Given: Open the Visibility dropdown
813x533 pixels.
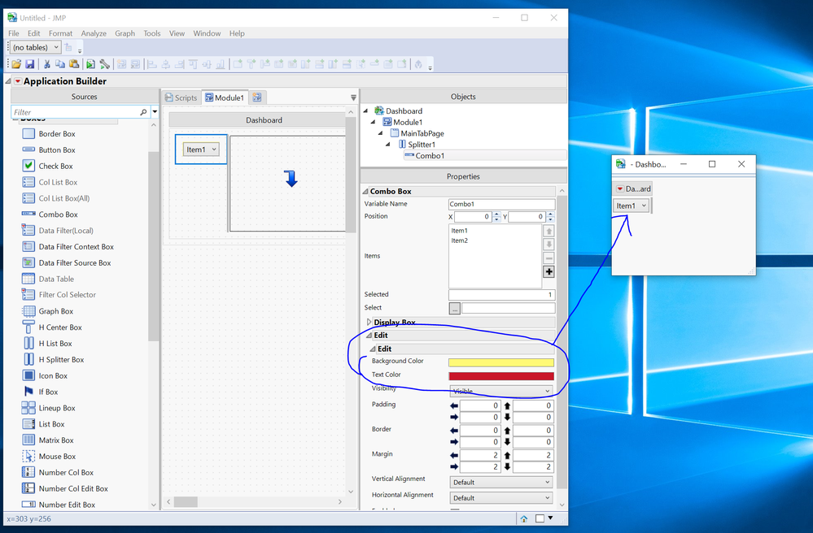Looking at the screenshot, I should click(x=500, y=391).
